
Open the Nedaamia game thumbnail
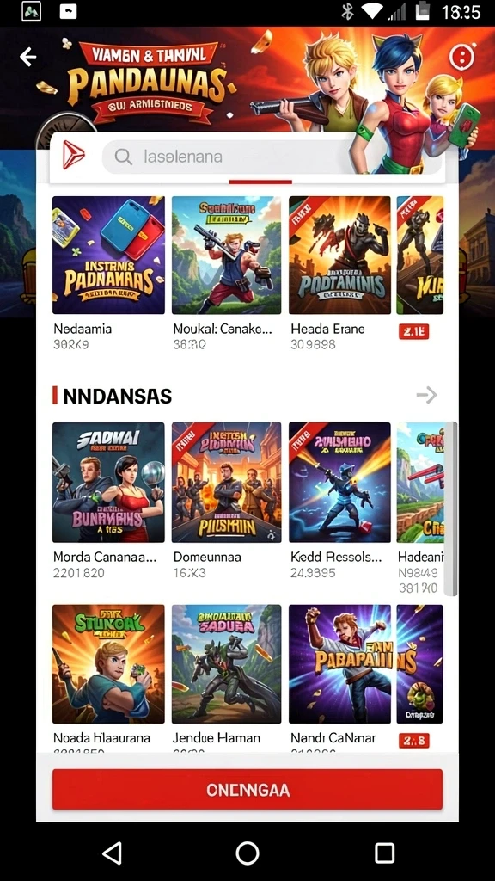coord(108,255)
